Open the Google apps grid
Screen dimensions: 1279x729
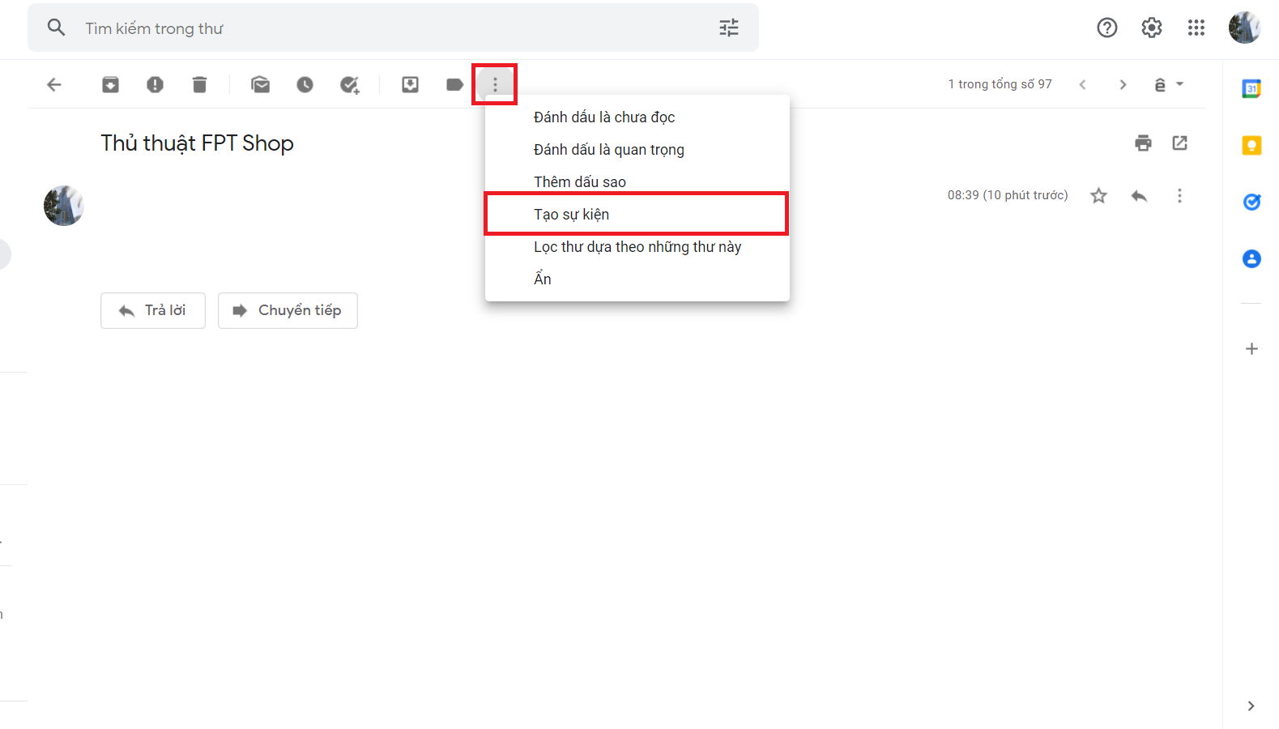point(1196,28)
